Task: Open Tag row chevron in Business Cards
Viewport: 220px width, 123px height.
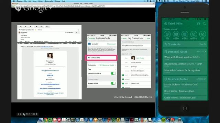Action: click(x=115, y=69)
